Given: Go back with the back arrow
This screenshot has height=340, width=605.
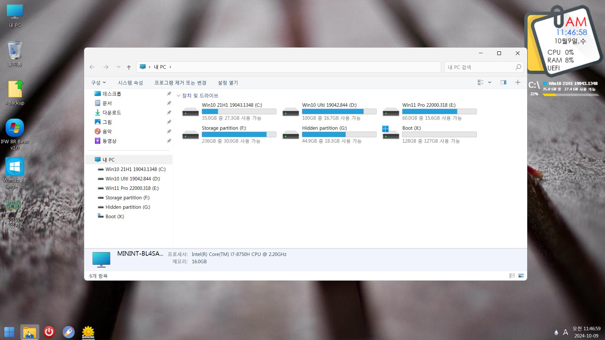Looking at the screenshot, I should pos(92,67).
